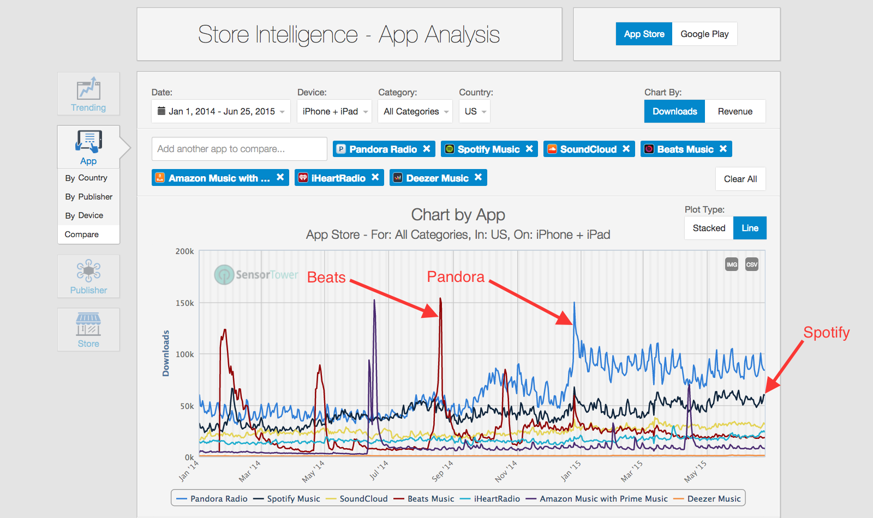Set plot type to Line

tap(750, 228)
